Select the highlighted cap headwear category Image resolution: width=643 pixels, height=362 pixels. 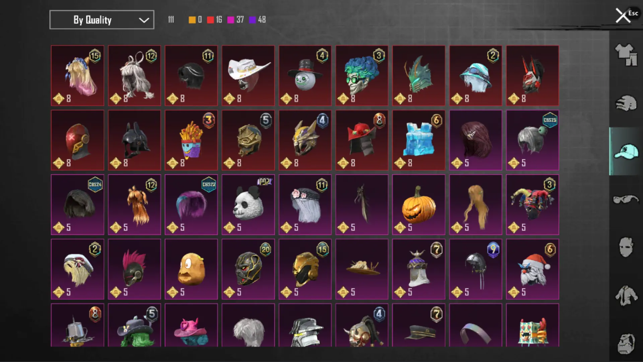(x=626, y=151)
